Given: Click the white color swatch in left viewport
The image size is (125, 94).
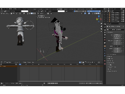Looking at the screenshot, I should click(x=25, y=11).
